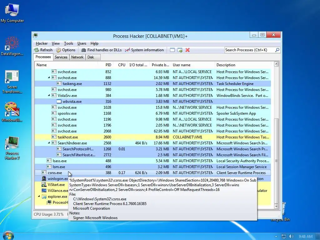Image resolution: width=320 pixels, height=240 pixels.
Task: Click the Windows Start orb
Action: pos(8,235)
